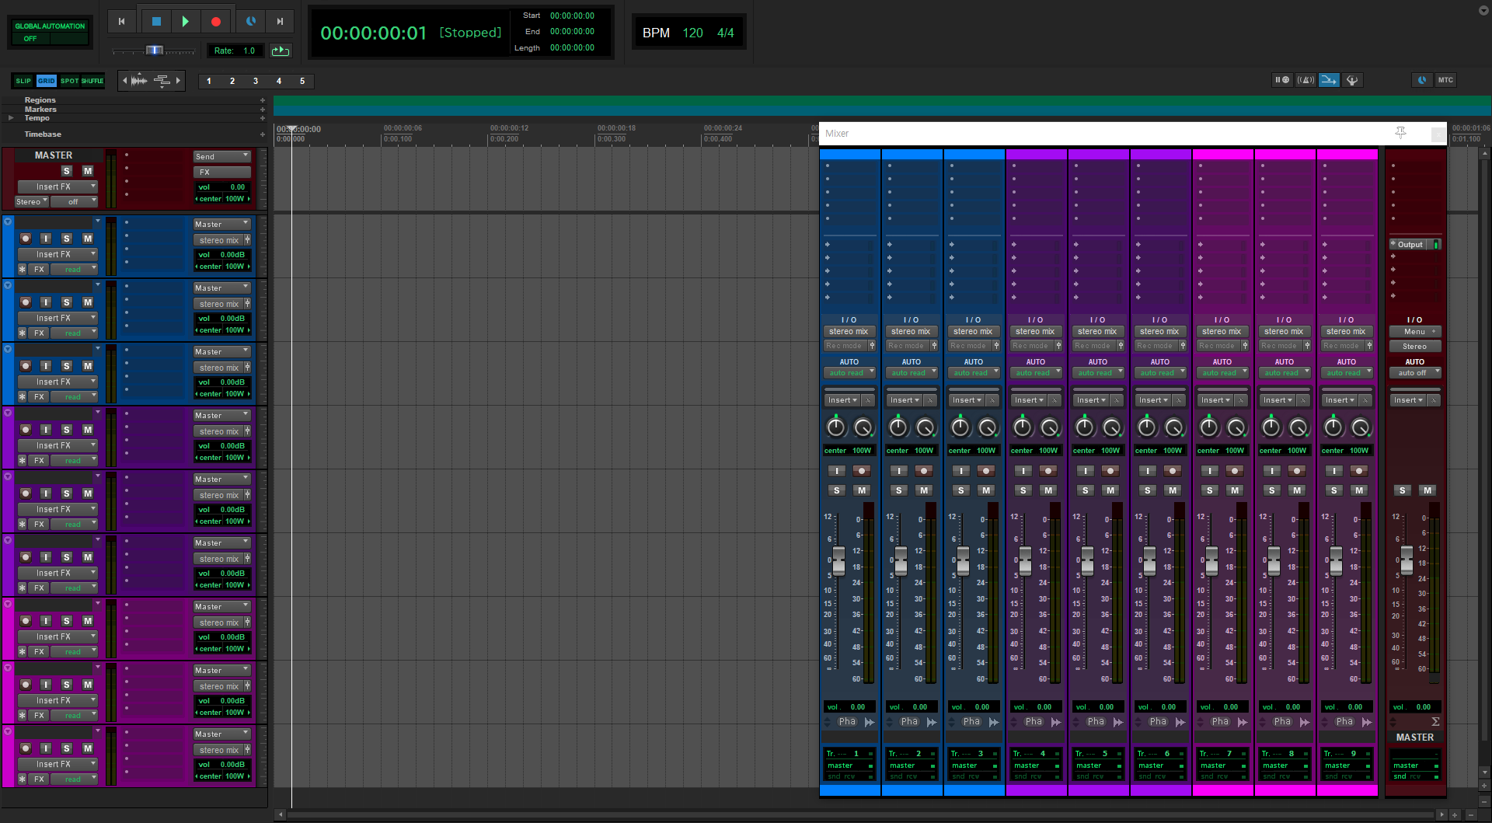
Task: Switch to SLIP edit mode
Action: tap(23, 81)
